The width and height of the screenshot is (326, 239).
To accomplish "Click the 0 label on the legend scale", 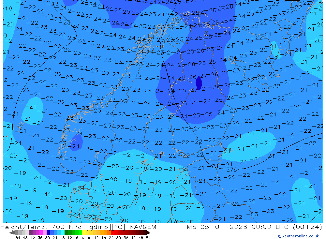I will [83, 238].
